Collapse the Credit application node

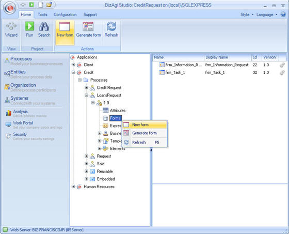click(73, 72)
